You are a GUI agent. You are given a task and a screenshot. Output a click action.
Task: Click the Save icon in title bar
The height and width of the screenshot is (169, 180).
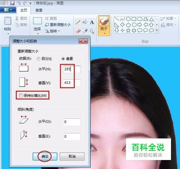[x=12, y=3]
